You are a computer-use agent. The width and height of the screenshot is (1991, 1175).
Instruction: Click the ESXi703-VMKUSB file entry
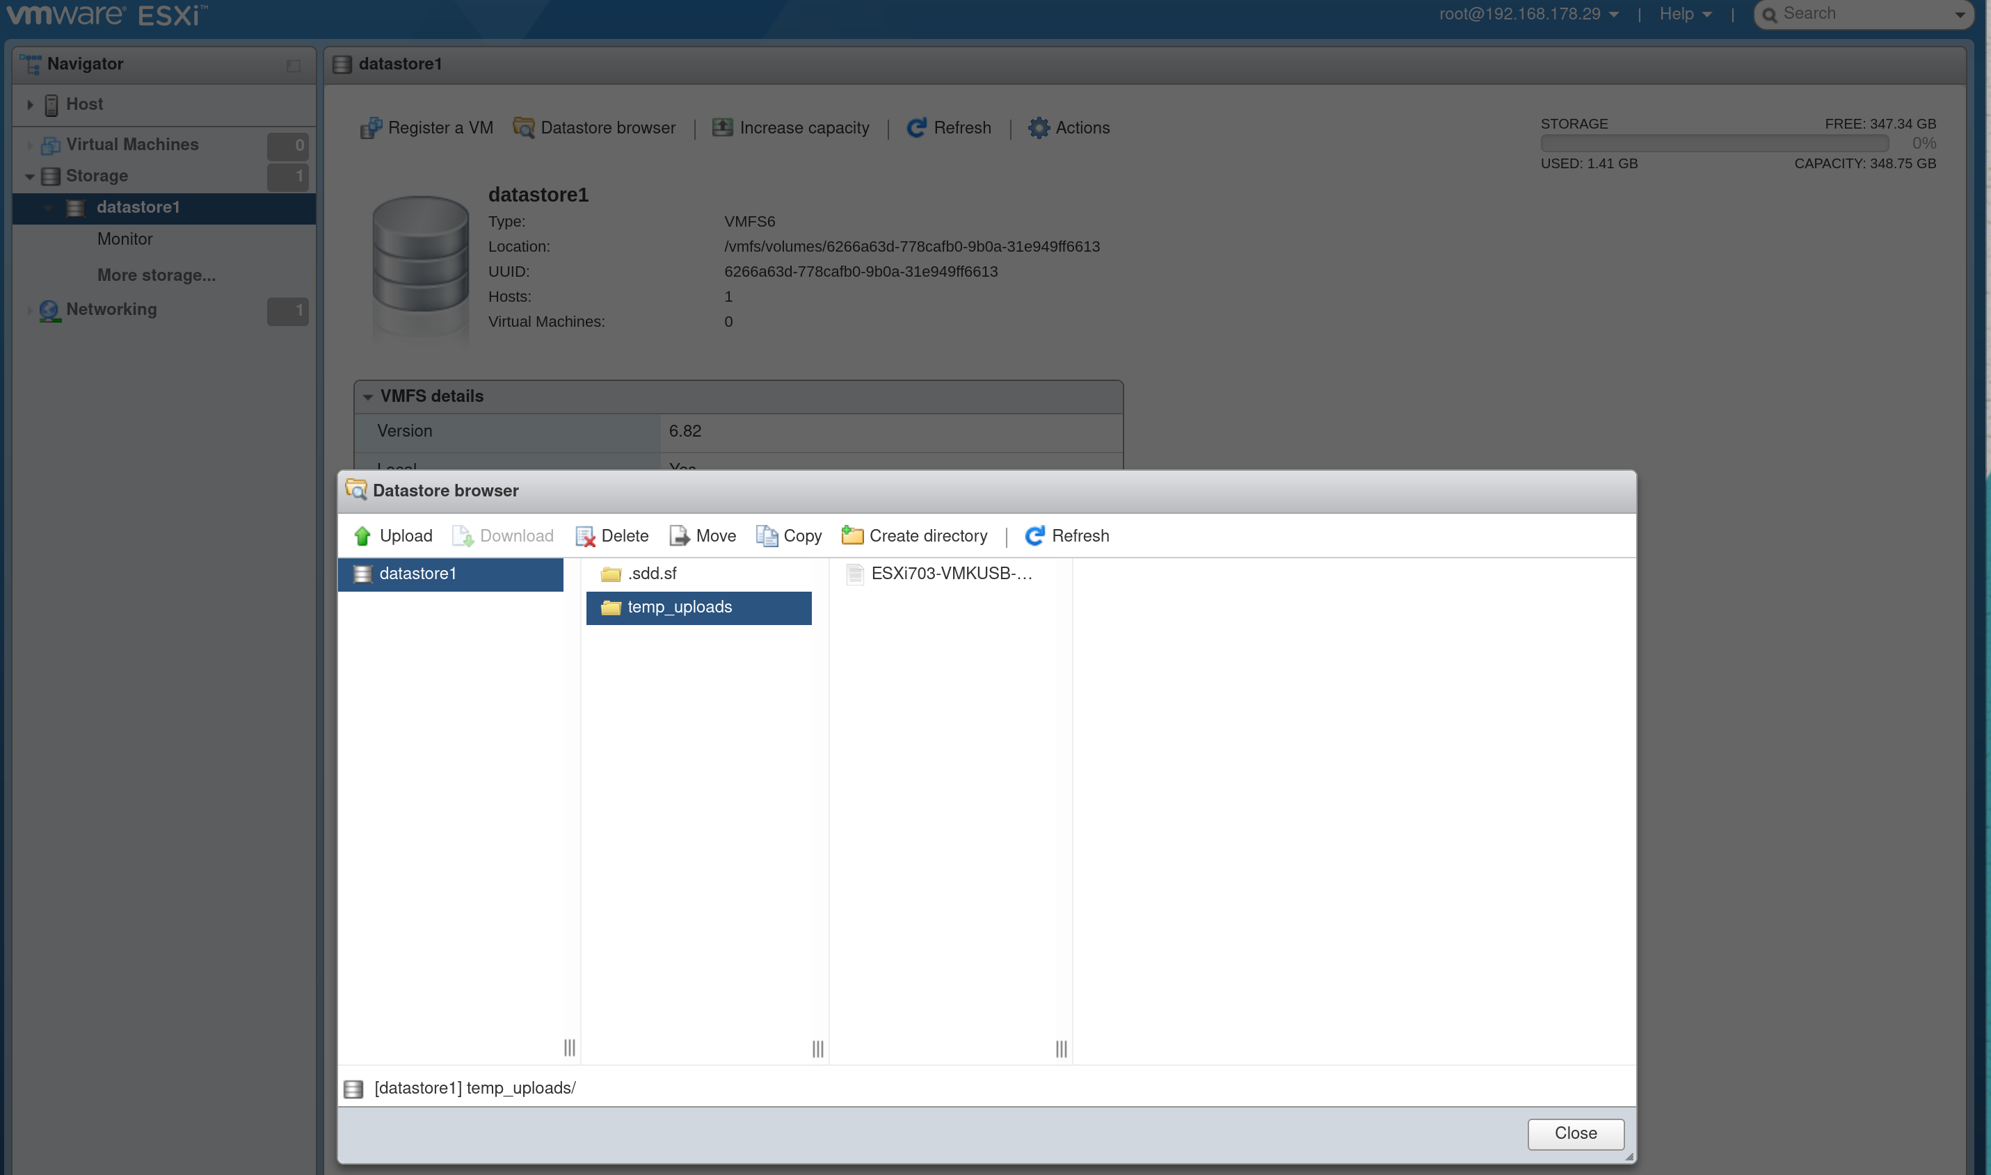(x=952, y=574)
